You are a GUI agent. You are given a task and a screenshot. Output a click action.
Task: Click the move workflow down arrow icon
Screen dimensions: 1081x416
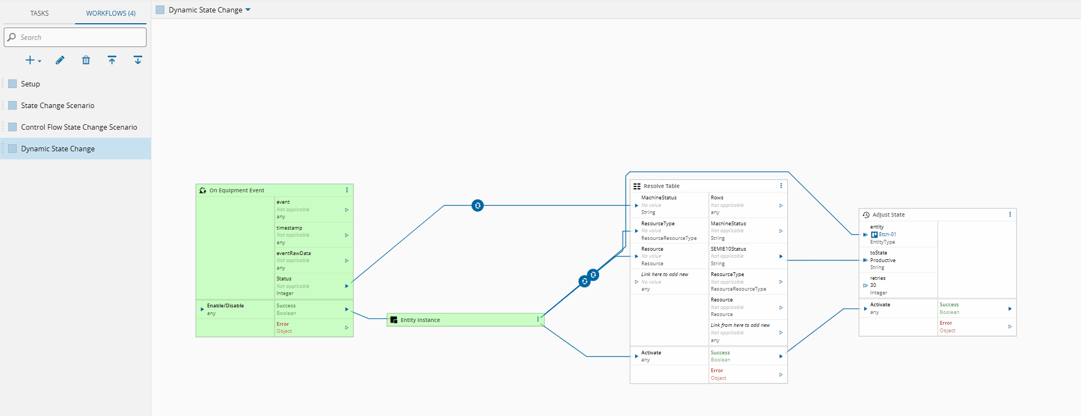[x=138, y=61]
